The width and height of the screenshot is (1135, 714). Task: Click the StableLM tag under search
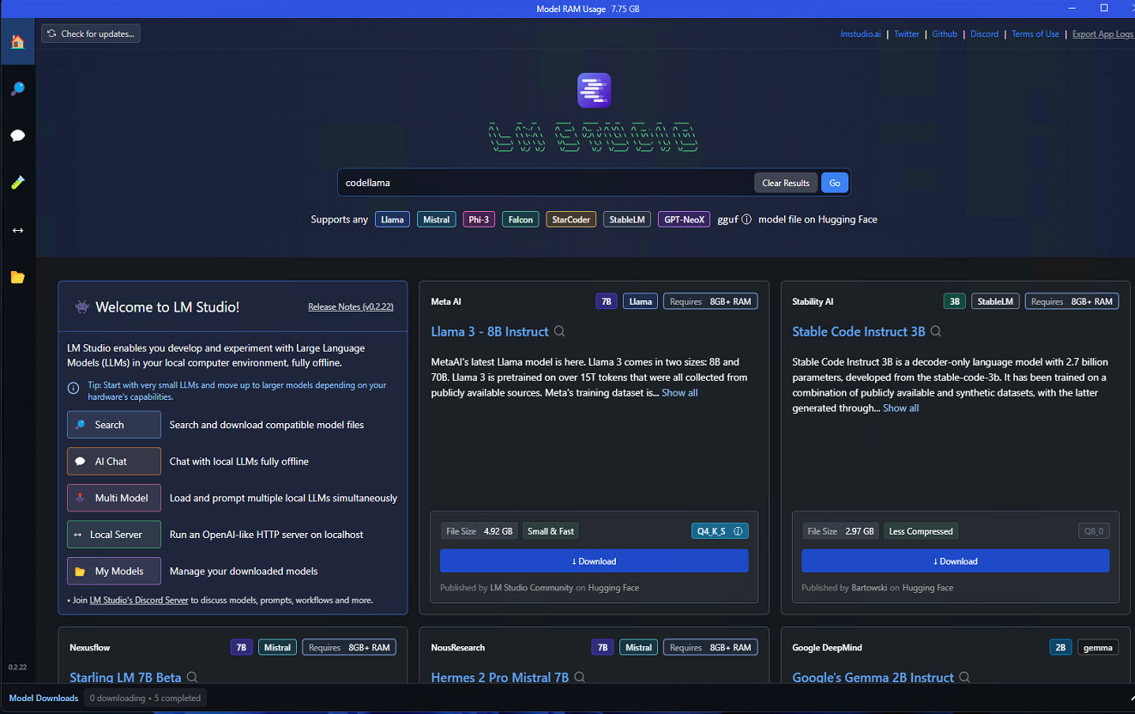[x=627, y=220]
